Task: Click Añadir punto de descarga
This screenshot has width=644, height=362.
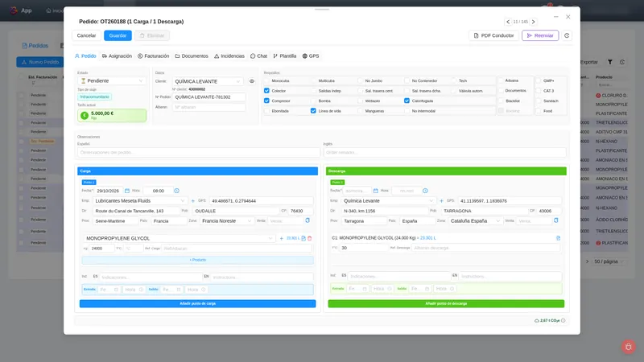Action: (446, 304)
